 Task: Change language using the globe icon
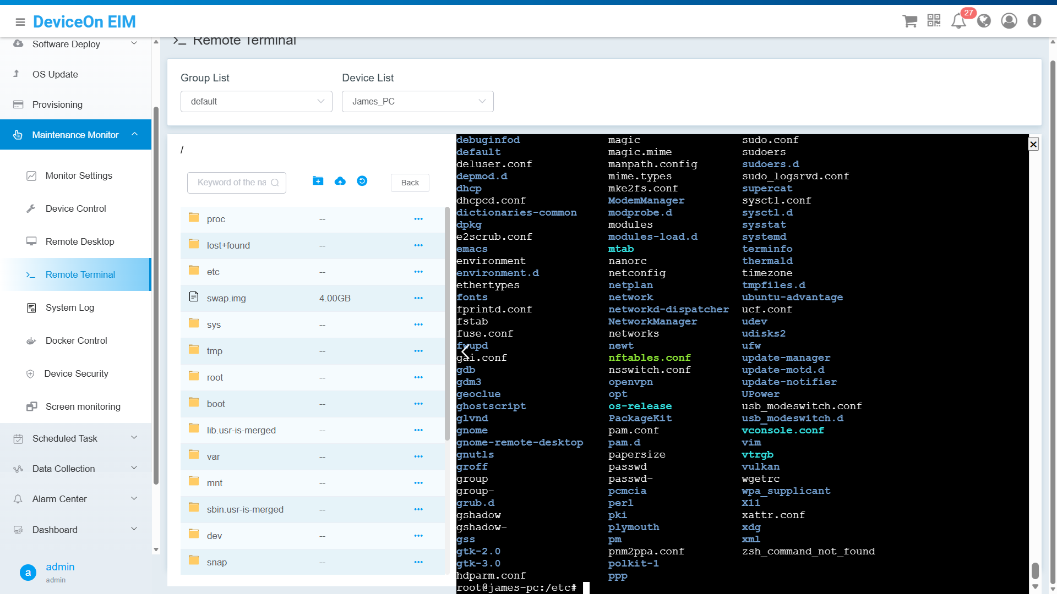point(984,20)
